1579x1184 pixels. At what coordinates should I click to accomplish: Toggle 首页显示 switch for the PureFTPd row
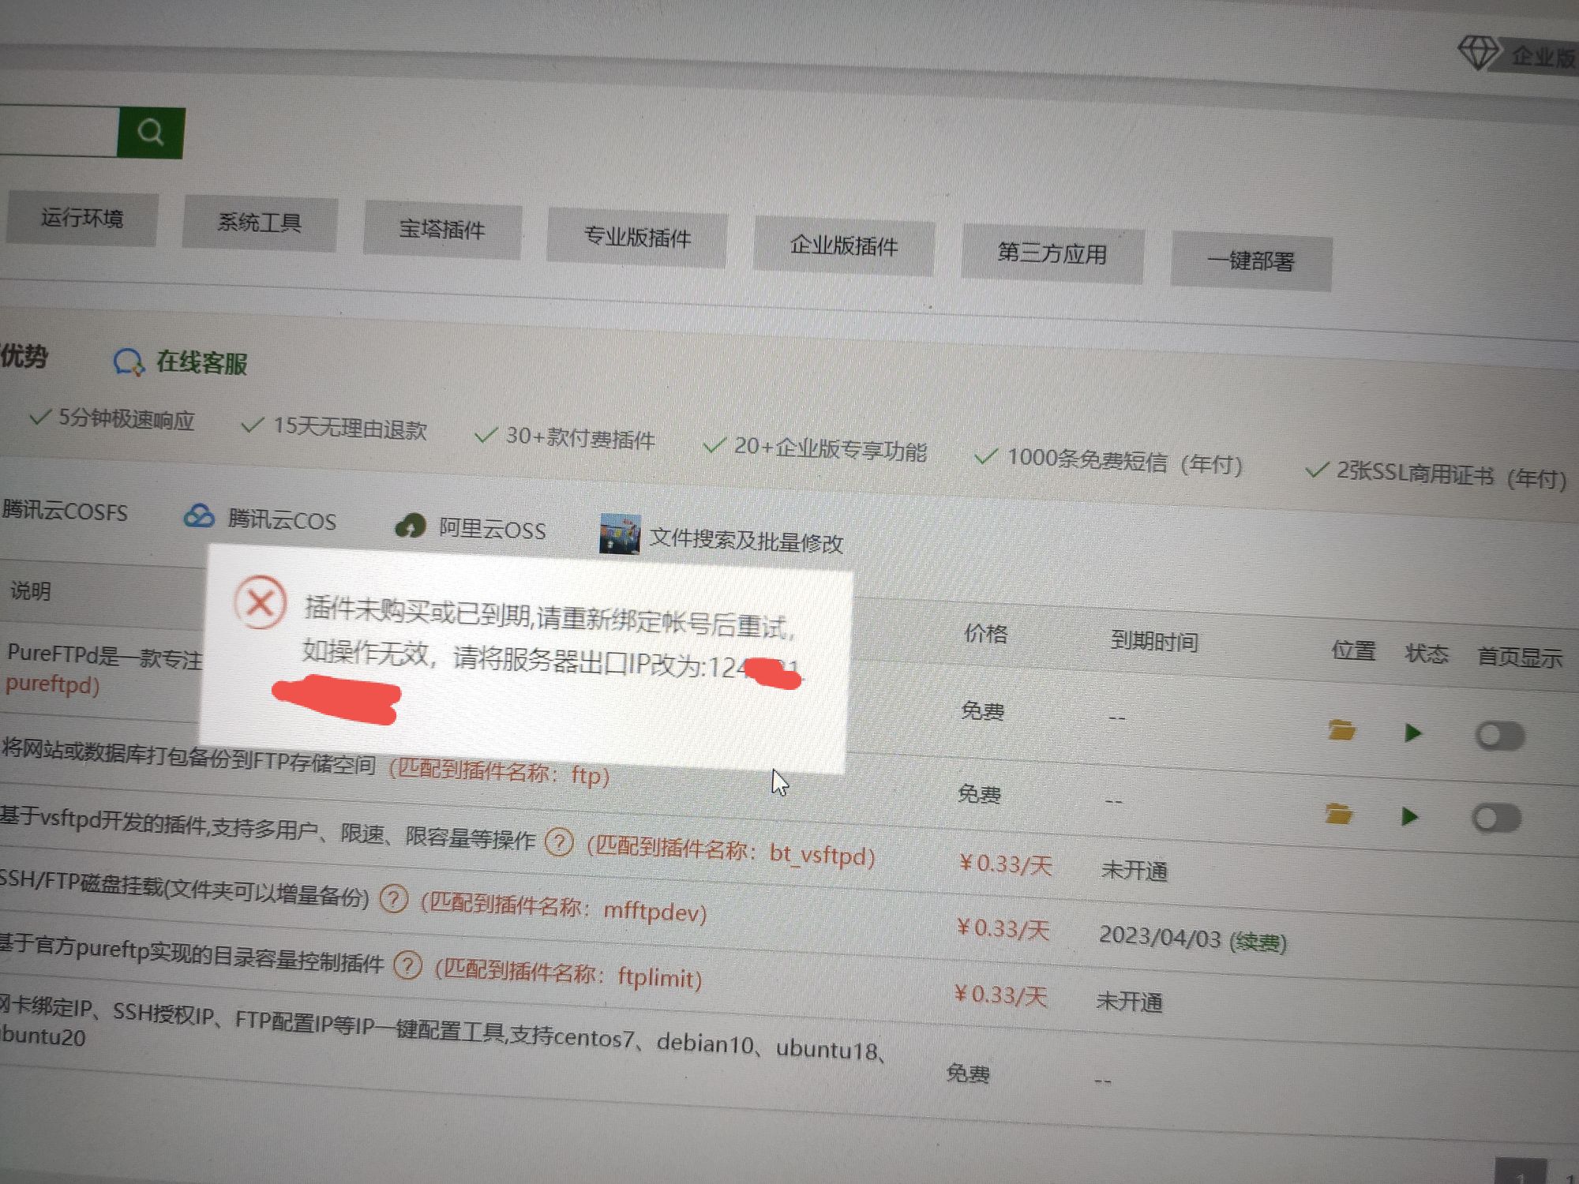[x=1499, y=736]
